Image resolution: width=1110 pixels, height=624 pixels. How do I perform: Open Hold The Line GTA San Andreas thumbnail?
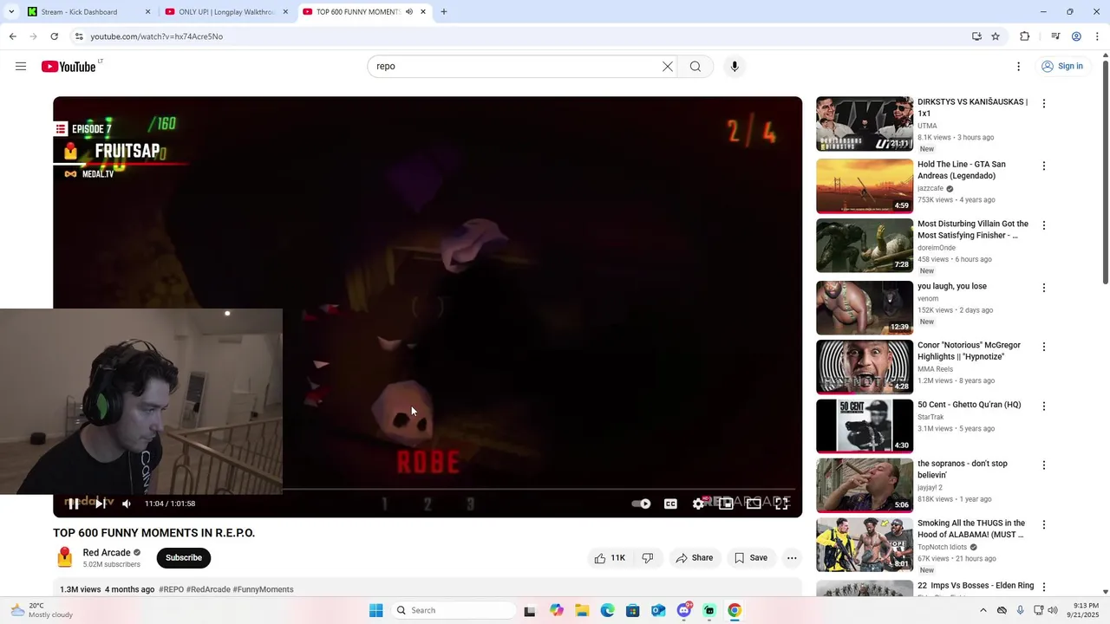tap(865, 186)
